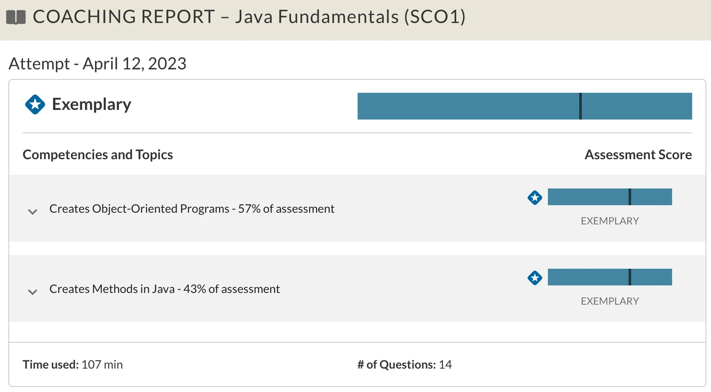
Task: Click the Object-Oriented Programs score bar
Action: coord(588,197)
